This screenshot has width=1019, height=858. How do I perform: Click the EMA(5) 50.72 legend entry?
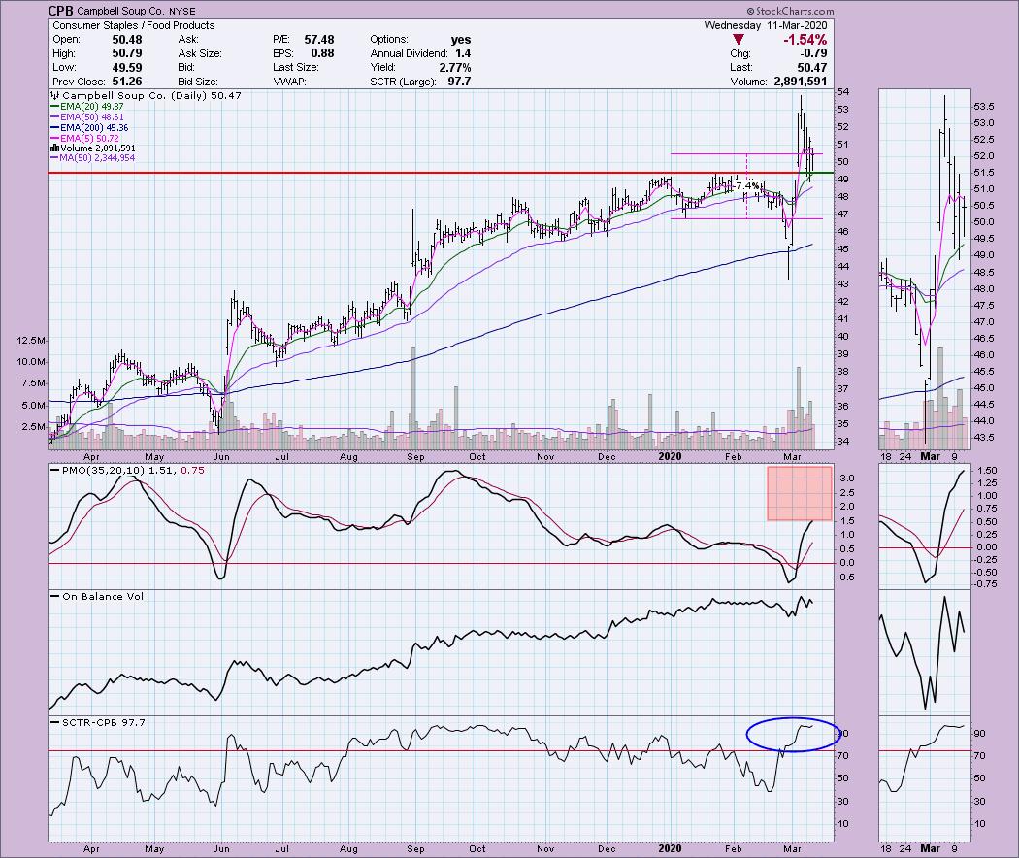[84, 139]
